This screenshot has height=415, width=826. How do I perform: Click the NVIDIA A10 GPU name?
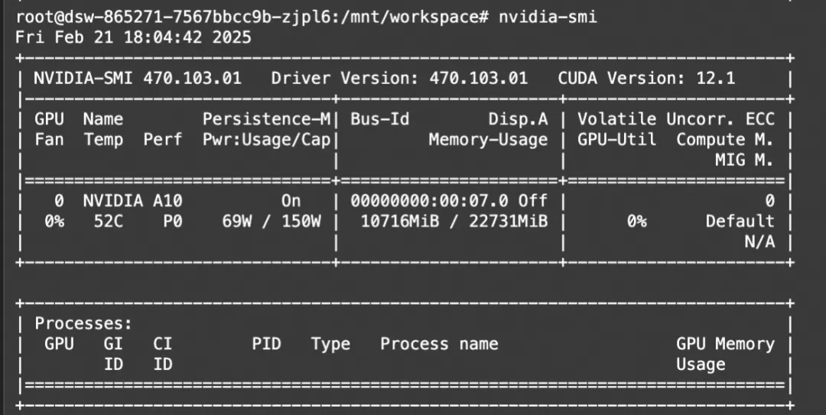(132, 201)
